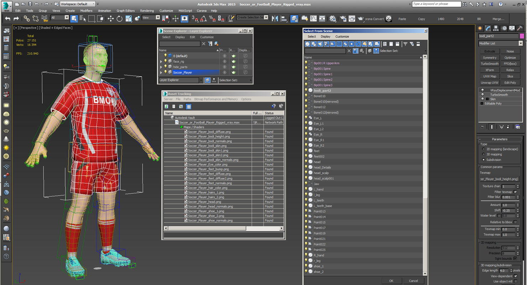Open Select by Name dialog icon
Viewport: 527px width, 285px height.
click(x=83, y=19)
